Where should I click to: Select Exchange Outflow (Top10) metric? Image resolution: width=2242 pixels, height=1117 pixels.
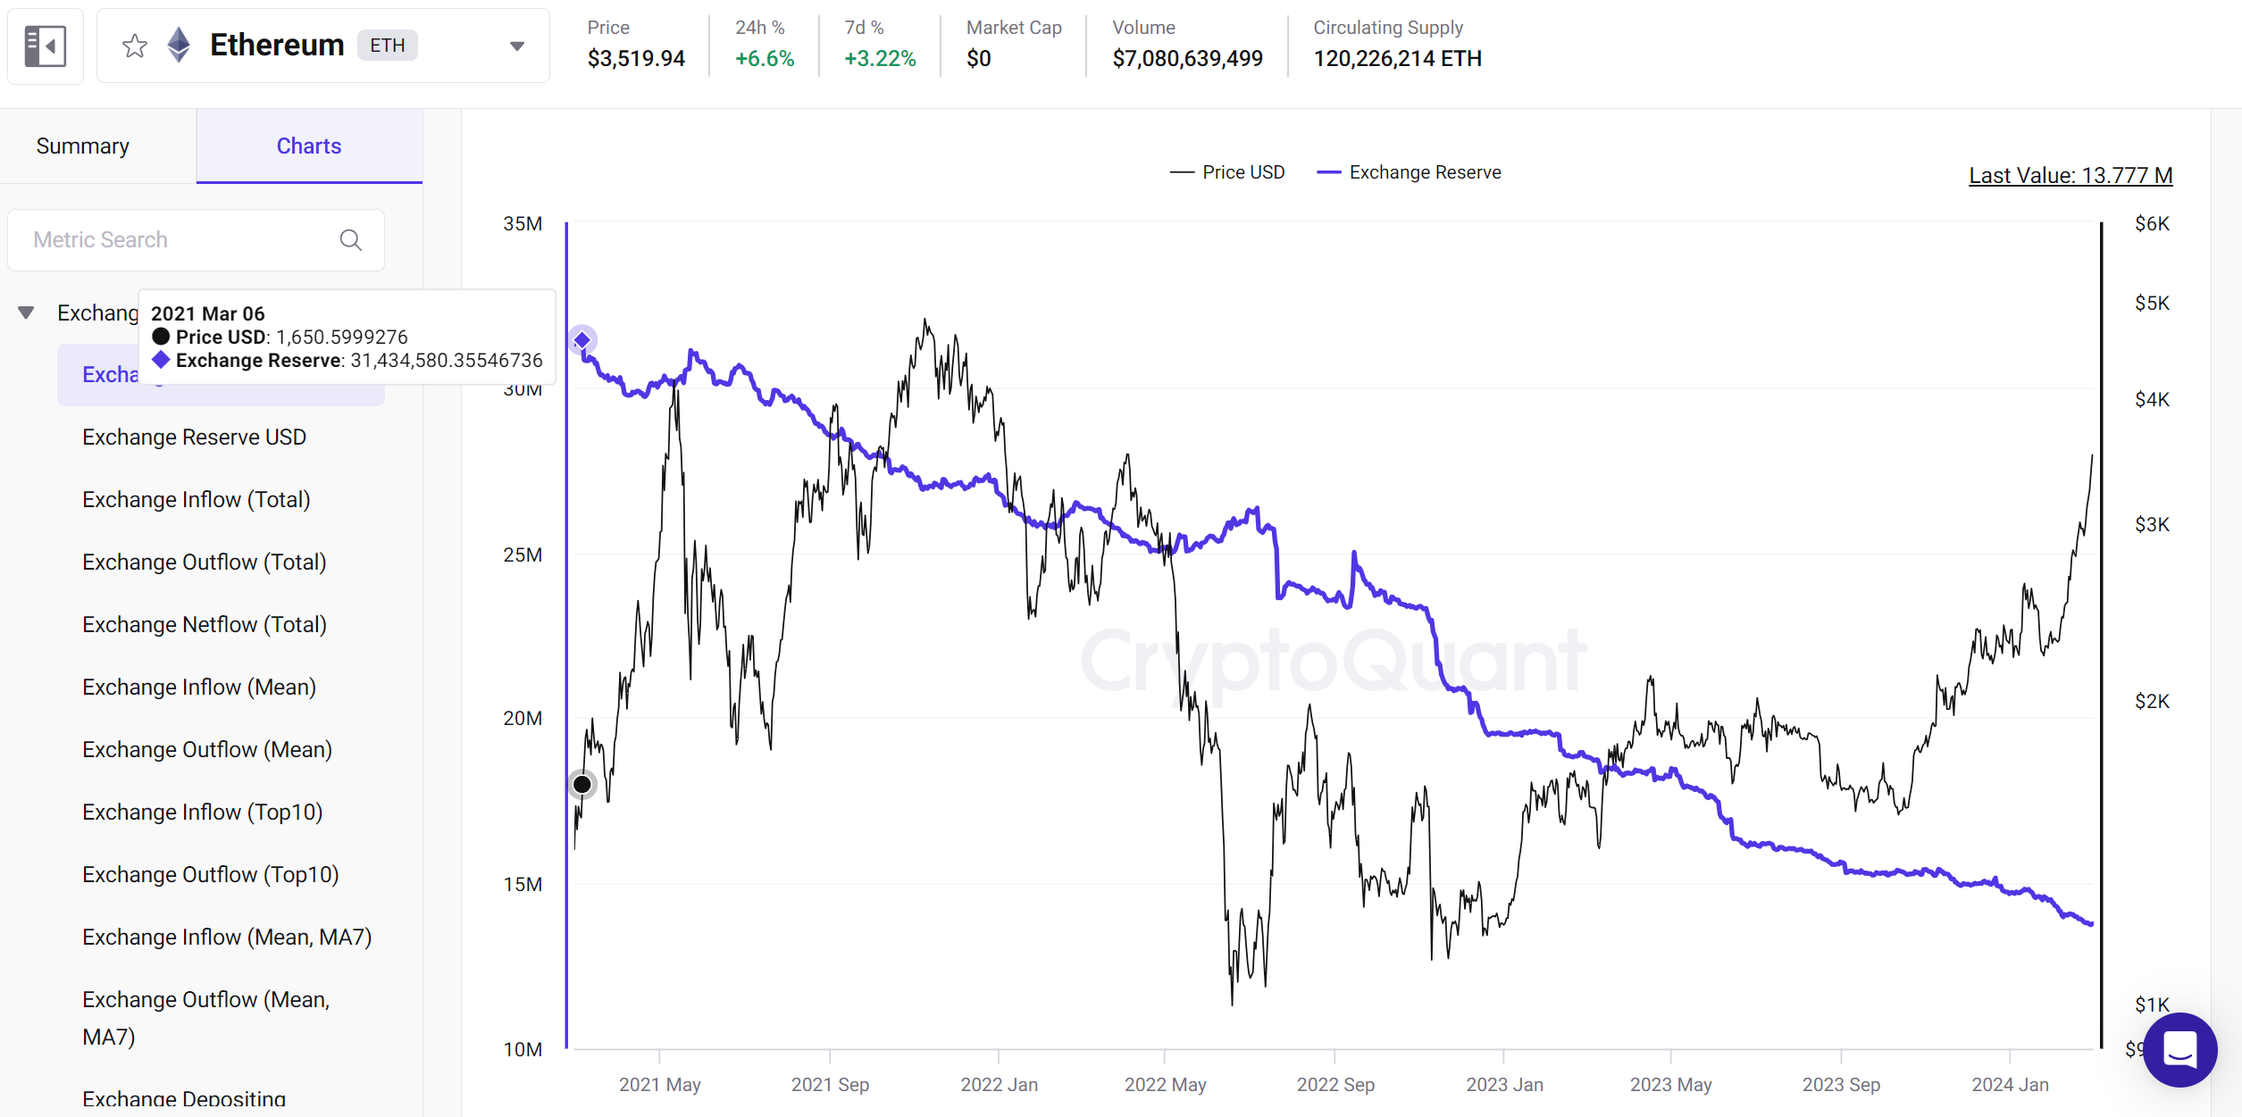click(211, 875)
